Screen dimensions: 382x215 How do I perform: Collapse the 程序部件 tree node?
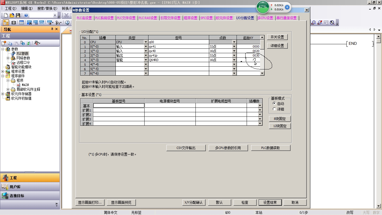[3, 76]
